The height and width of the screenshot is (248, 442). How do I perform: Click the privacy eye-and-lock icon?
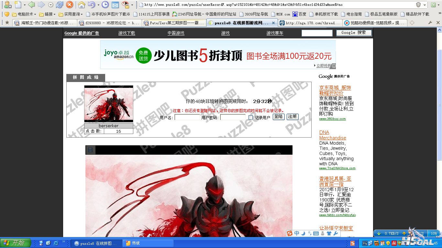coord(126,5)
